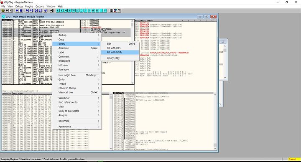Click the Run program play icon
Screen dimensions: 301x162
(x=17, y=10)
